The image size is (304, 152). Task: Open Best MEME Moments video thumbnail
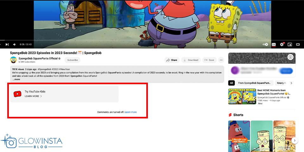point(242,97)
